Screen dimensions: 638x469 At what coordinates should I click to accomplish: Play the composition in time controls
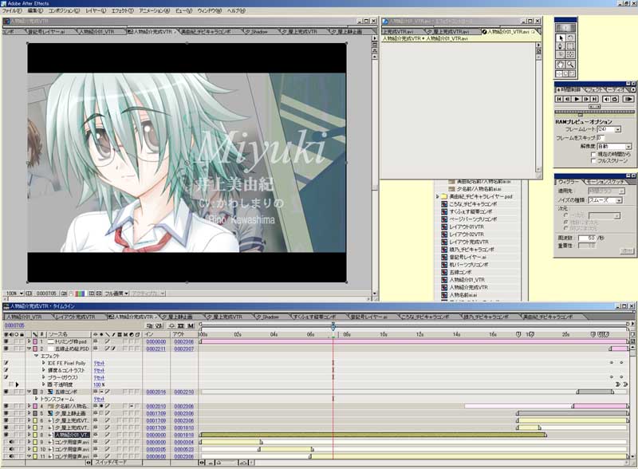(577, 99)
